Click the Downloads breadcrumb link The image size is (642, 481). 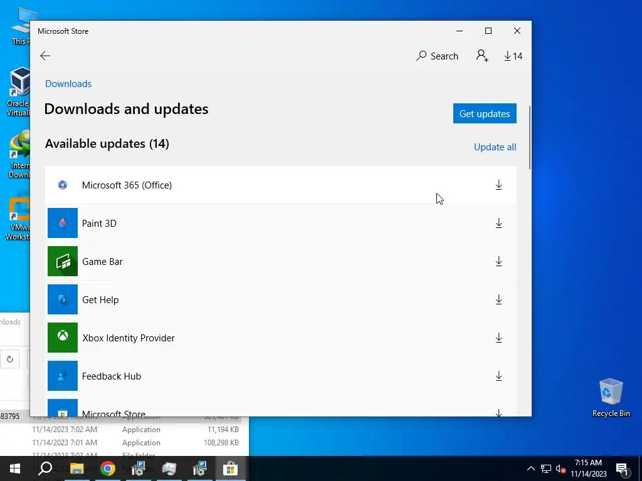[x=68, y=83]
